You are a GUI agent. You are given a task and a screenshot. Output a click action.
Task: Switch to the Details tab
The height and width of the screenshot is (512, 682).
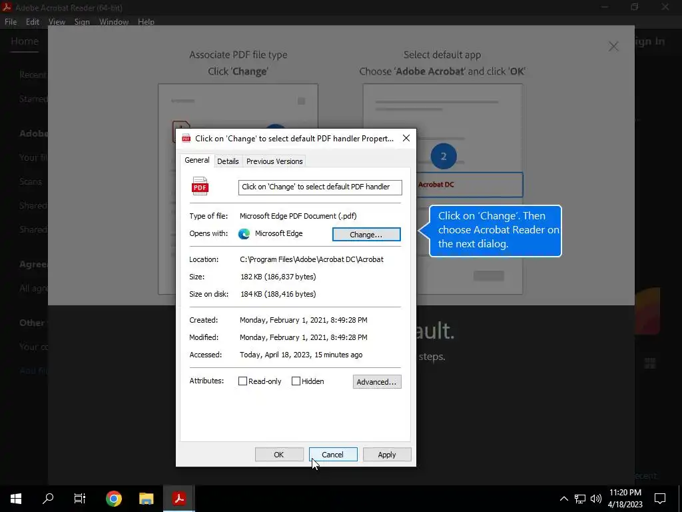pyautogui.click(x=228, y=161)
